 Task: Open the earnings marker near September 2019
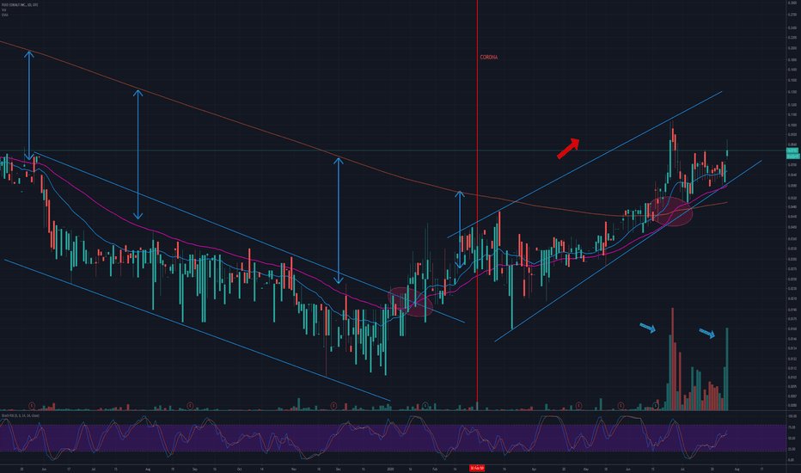point(190,406)
